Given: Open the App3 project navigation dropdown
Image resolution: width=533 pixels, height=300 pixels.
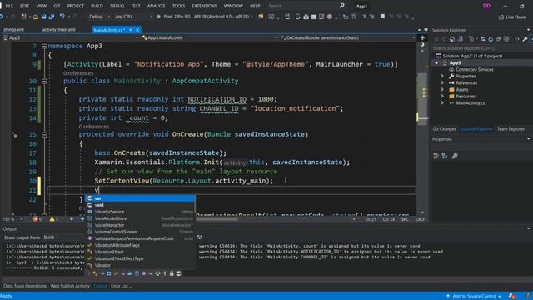Looking at the screenshot, I should pyautogui.click(x=71, y=37).
